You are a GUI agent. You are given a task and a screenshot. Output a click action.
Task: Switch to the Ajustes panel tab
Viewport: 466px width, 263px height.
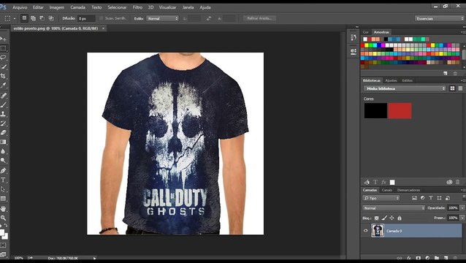point(391,80)
